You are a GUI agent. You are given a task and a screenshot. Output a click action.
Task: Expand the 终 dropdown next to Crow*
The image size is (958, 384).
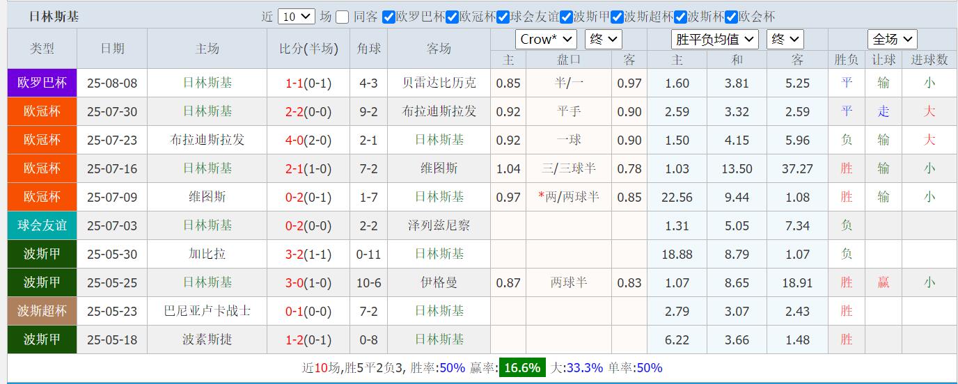point(603,40)
